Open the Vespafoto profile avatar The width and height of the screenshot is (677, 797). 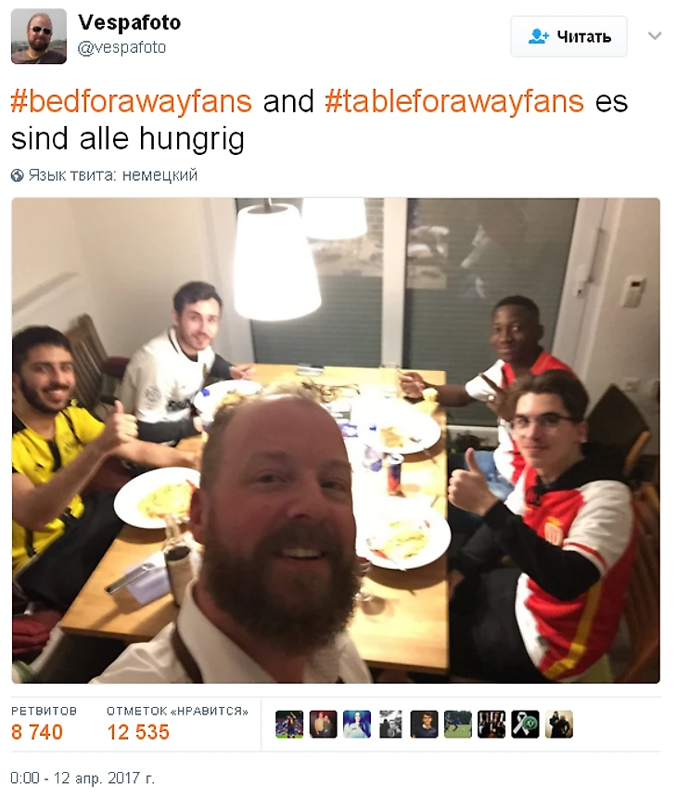pos(39,36)
